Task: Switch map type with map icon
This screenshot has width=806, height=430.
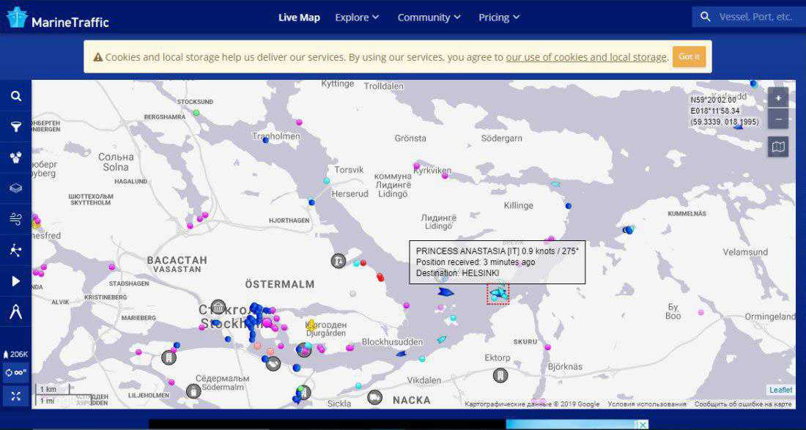Action: click(x=778, y=147)
